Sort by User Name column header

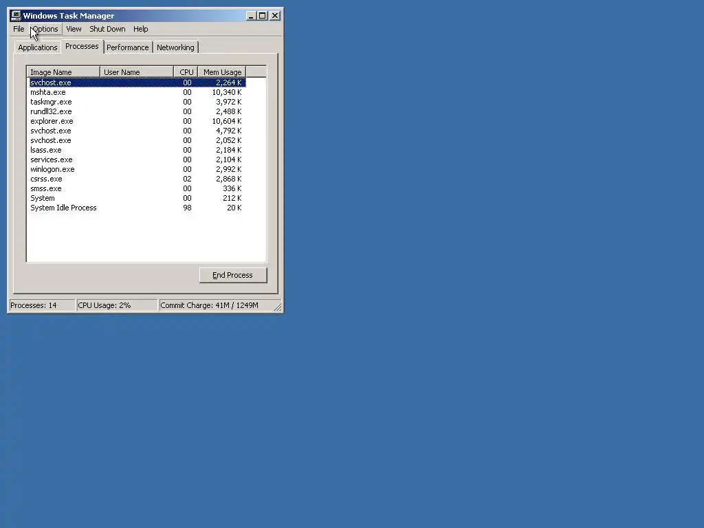coord(137,71)
